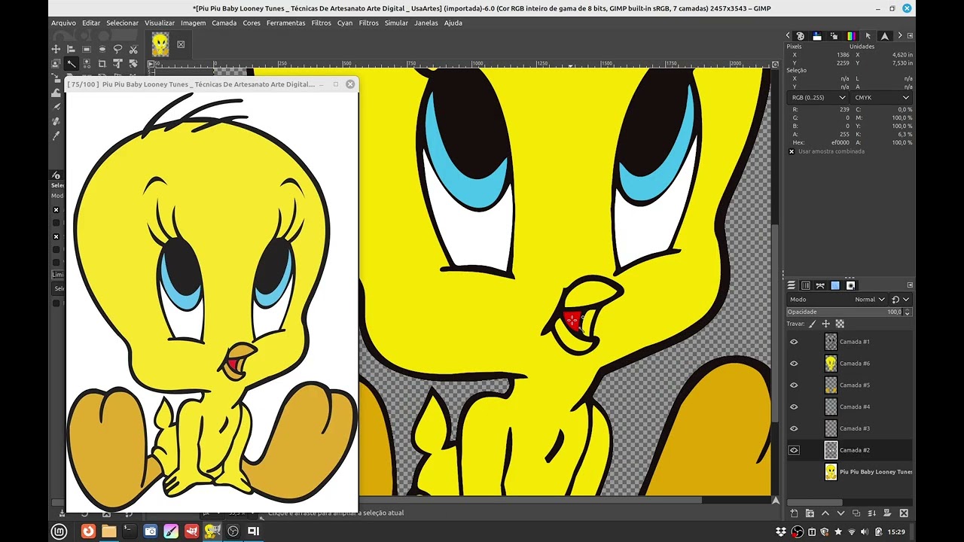This screenshot has height=542, width=964.
Task: Open the Cores menu
Action: (252, 23)
